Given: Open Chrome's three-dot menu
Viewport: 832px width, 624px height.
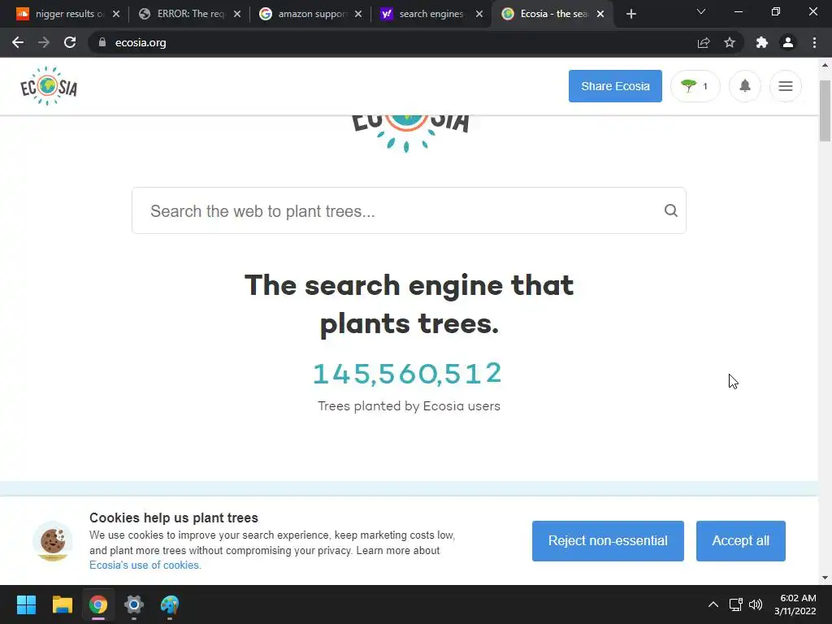Looking at the screenshot, I should [x=814, y=42].
